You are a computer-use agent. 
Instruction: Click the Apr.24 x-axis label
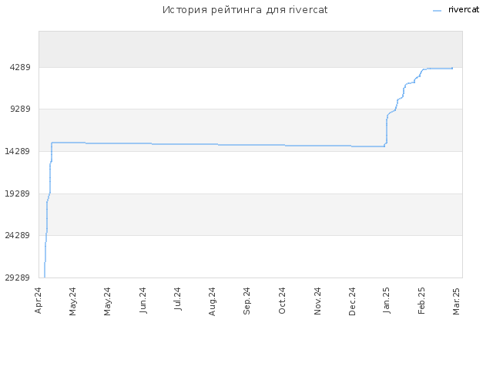click(x=38, y=300)
